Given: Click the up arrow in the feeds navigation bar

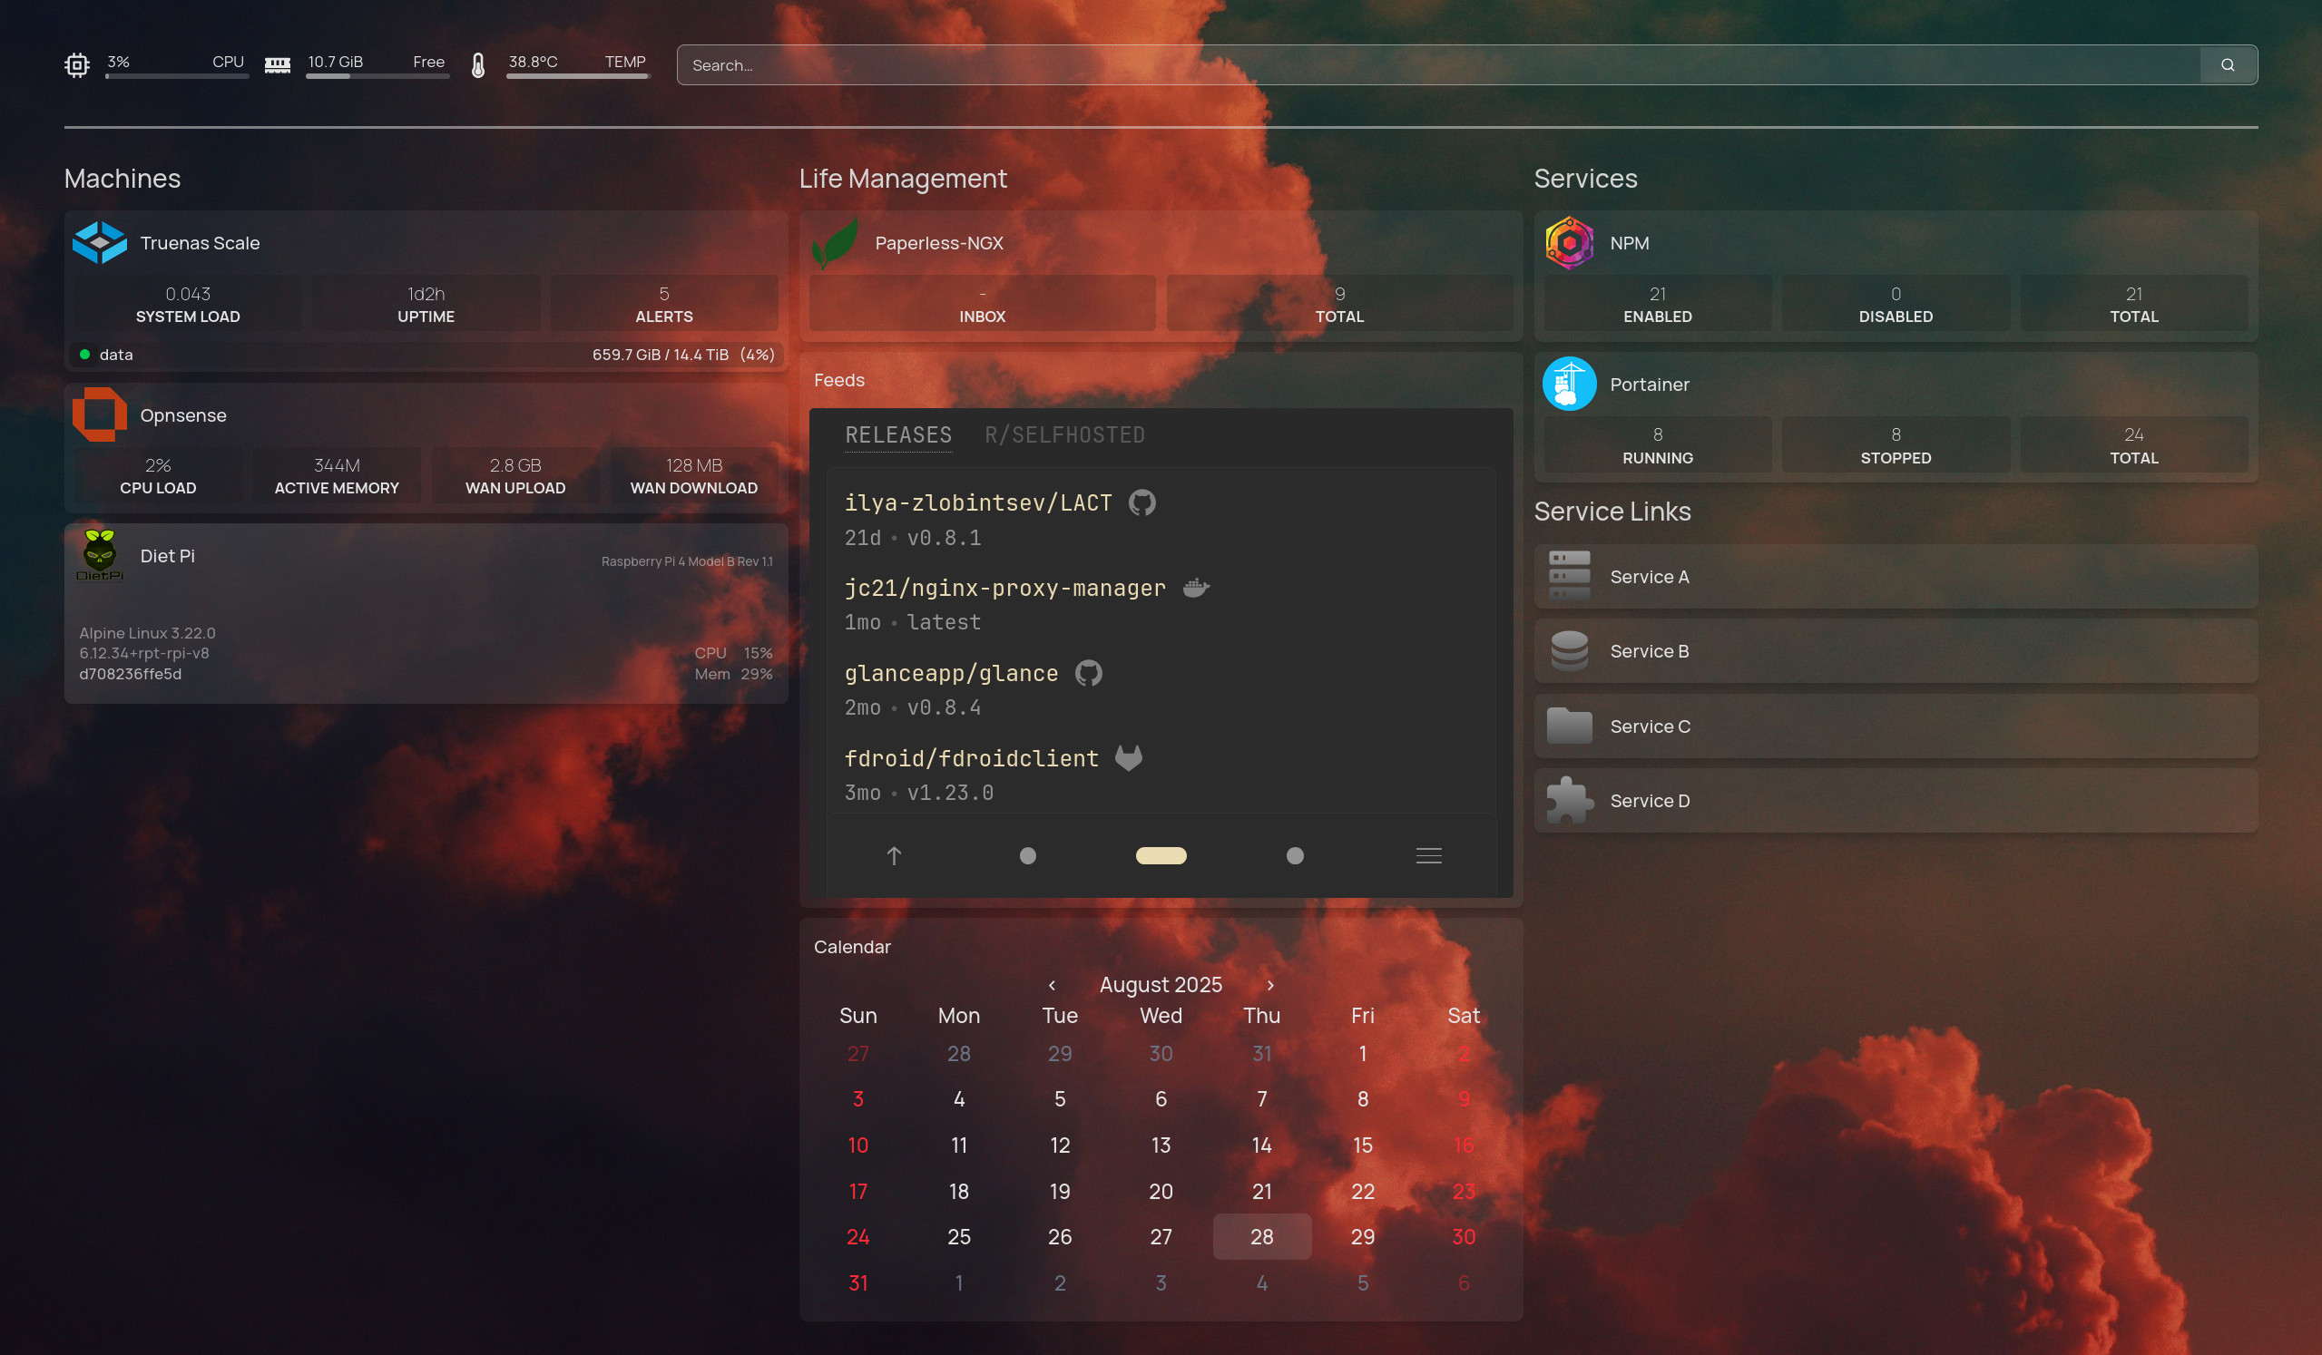Looking at the screenshot, I should coord(894,856).
